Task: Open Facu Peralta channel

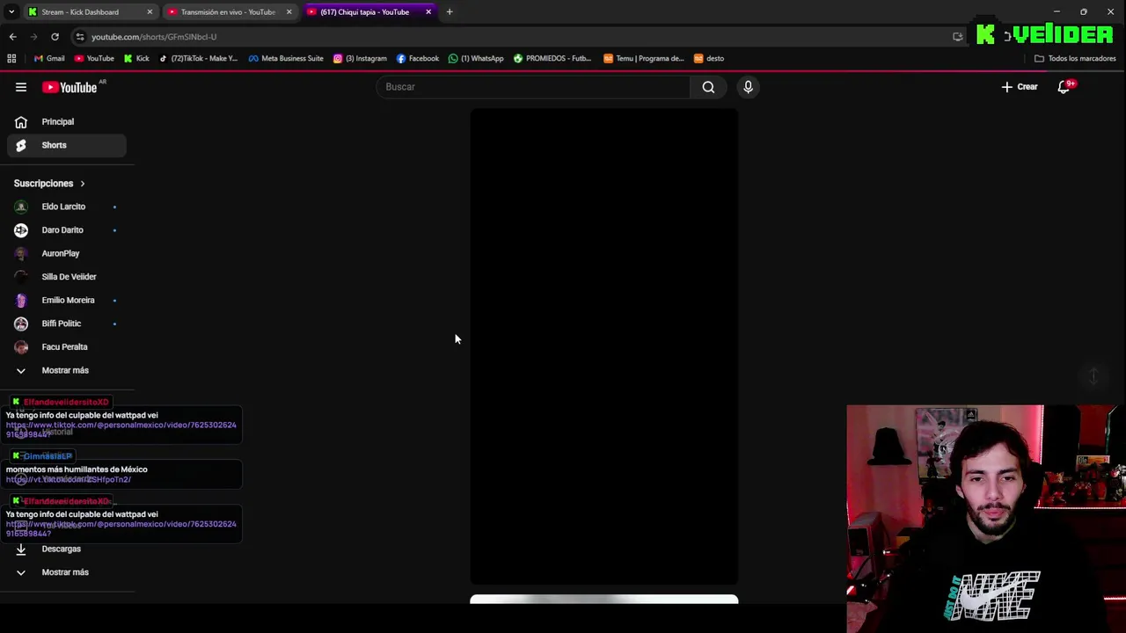Action: coord(67,346)
